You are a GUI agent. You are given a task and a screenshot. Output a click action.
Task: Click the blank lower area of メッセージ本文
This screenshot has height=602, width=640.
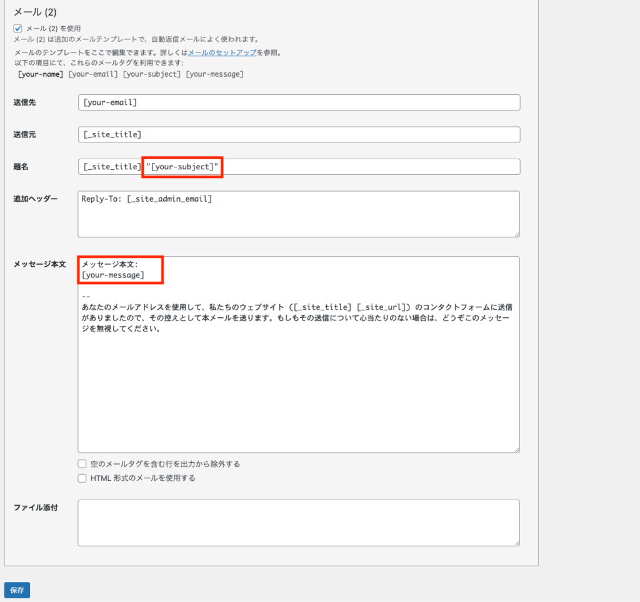pyautogui.click(x=299, y=393)
